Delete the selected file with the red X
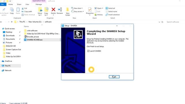The height and width of the screenshot is (104, 185). (x=53, y=11)
